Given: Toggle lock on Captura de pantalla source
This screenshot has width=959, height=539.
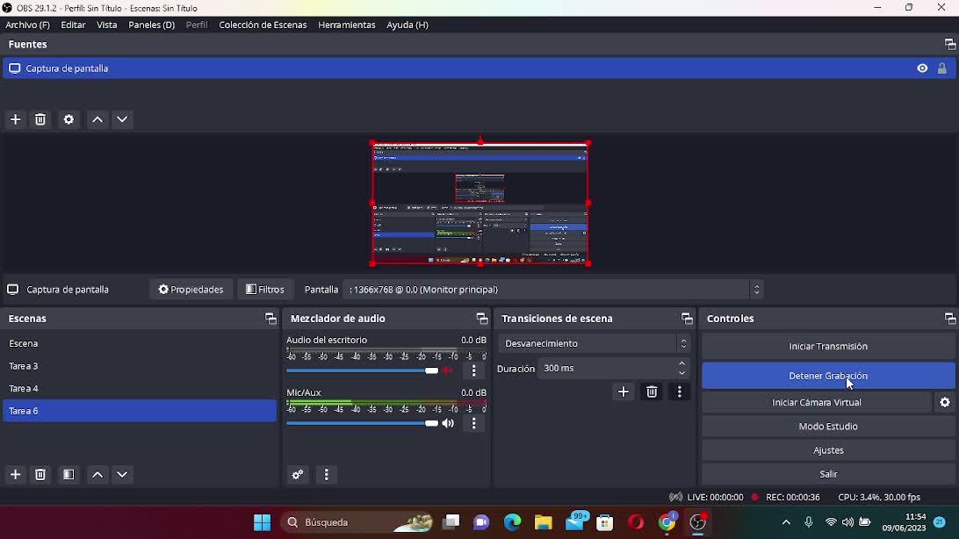Looking at the screenshot, I should tap(941, 68).
